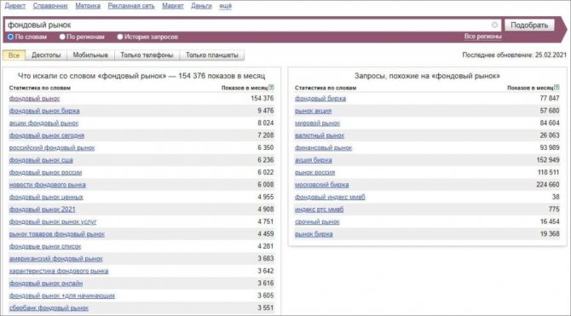
Task: Open the фондовый рынок россии link
Action: point(45,173)
